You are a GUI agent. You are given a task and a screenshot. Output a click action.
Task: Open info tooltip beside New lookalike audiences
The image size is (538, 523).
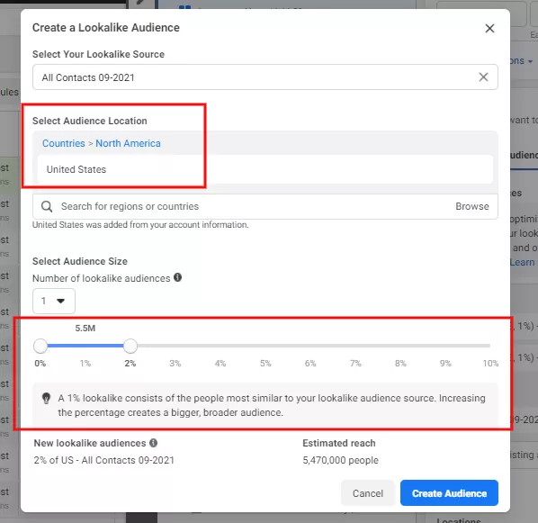click(153, 443)
